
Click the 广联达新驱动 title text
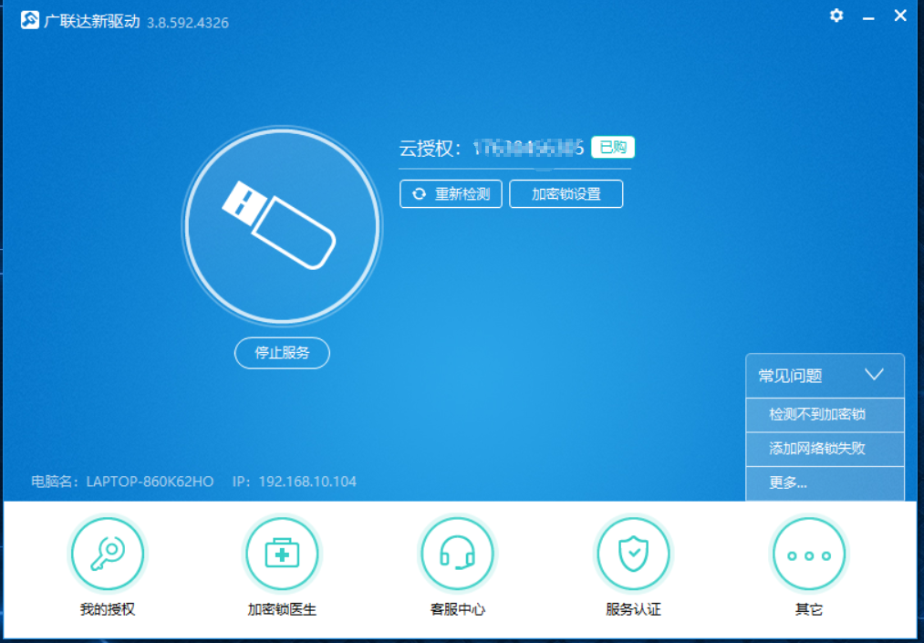point(92,22)
